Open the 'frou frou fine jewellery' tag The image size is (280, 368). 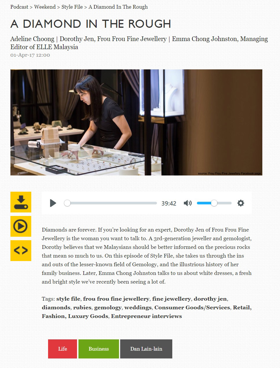tap(116, 299)
